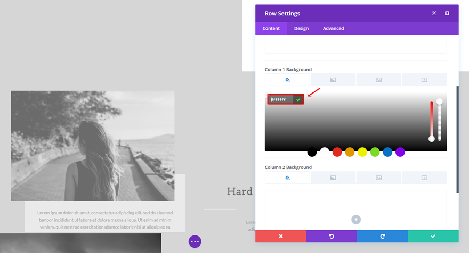Click the green save changes checkmark button

433,236
